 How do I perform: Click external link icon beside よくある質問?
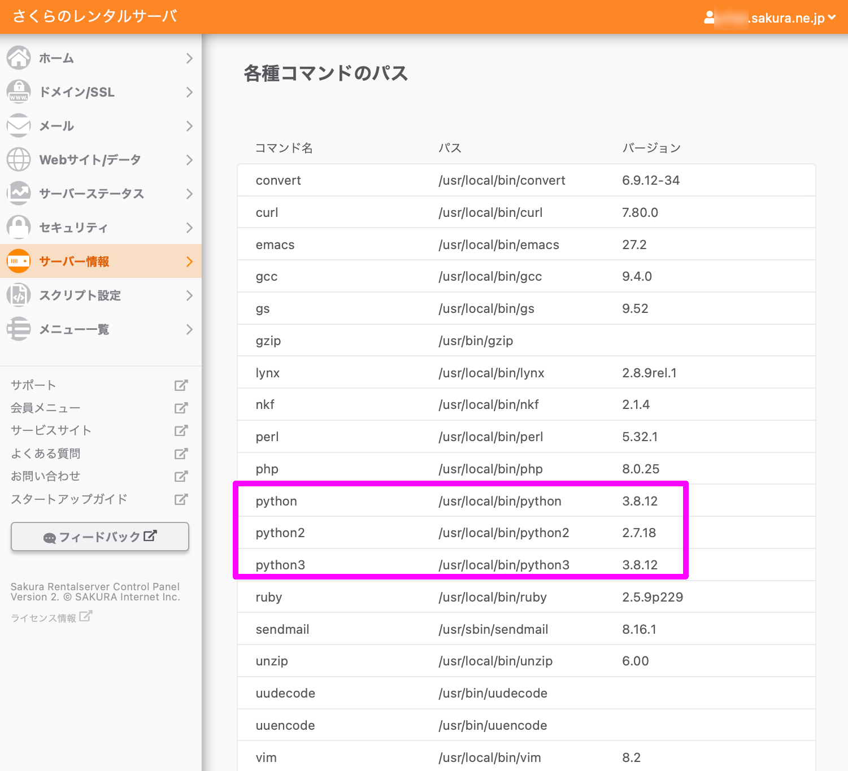point(181,454)
